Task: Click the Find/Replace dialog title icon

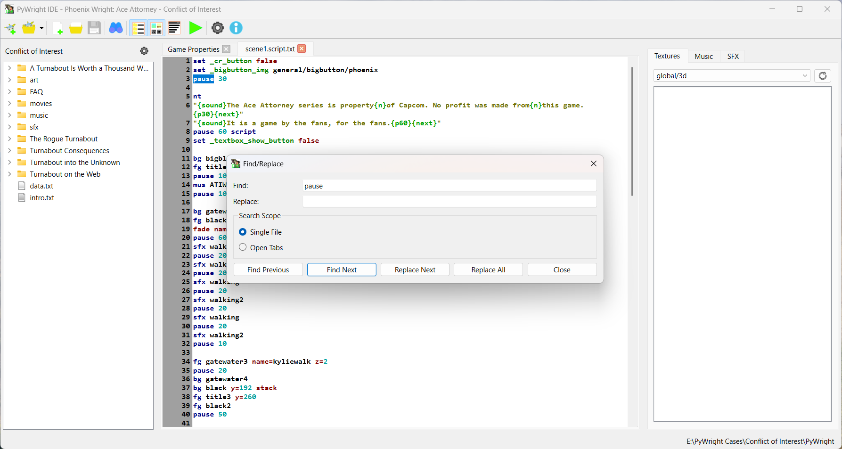Action: [x=236, y=163]
